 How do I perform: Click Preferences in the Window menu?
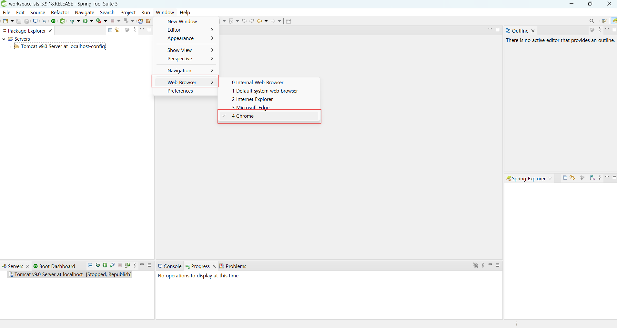[186, 91]
